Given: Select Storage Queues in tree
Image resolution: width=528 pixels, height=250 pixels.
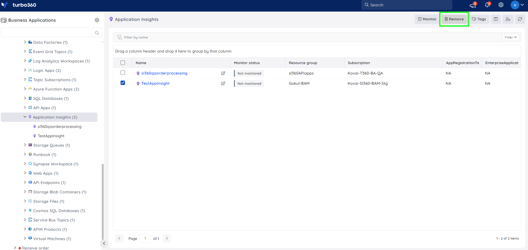Looking at the screenshot, I should (52, 145).
